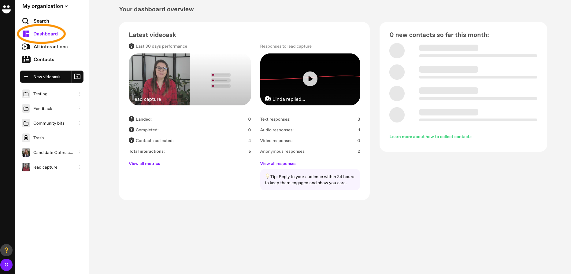The height and width of the screenshot is (274, 571).
Task: Open the Feedback folder
Action: point(43,109)
